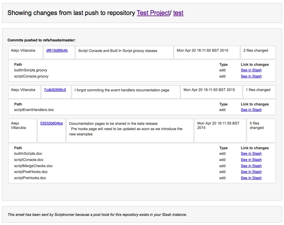Click the builtInScripts.groovy path text
284x225 pixels.
coord(30,70)
